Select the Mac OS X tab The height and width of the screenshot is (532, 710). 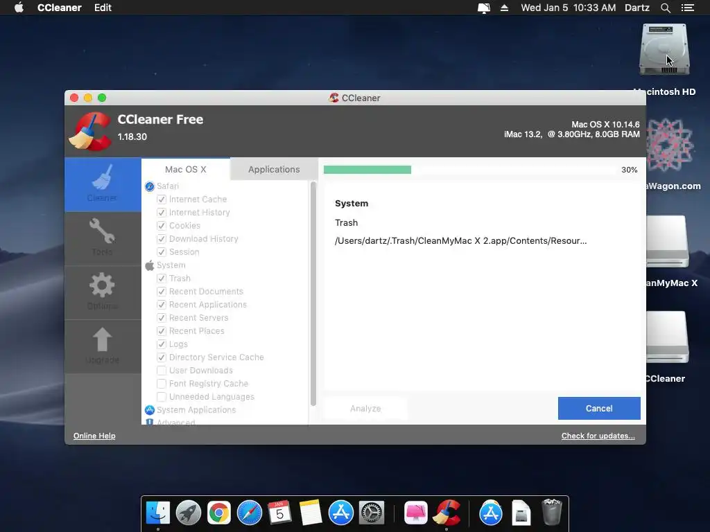click(x=186, y=169)
